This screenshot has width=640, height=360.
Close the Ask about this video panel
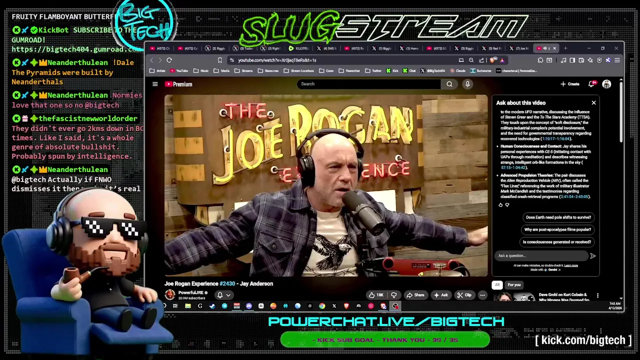click(x=593, y=102)
